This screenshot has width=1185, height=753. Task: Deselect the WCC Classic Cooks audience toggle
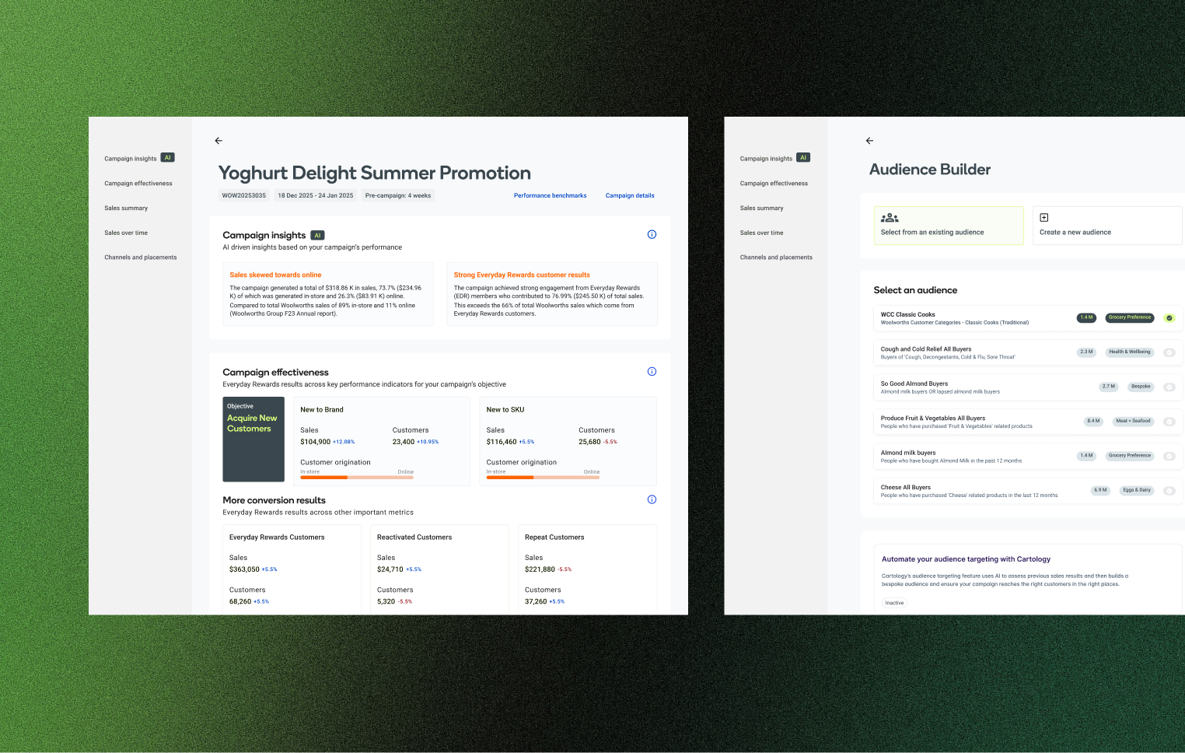click(x=1169, y=317)
